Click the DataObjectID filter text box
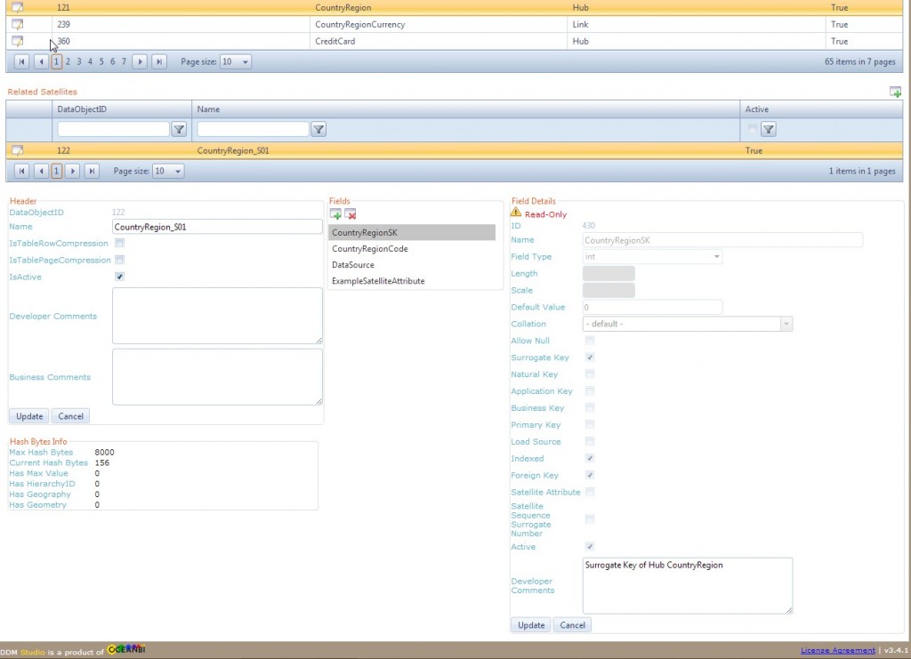The width and height of the screenshot is (911, 659). 113,129
